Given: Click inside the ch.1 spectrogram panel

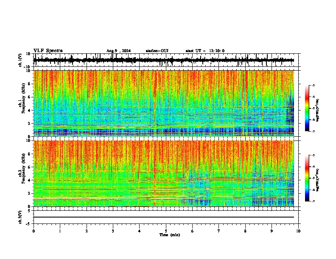Looking at the screenshot, I should point(164,103).
